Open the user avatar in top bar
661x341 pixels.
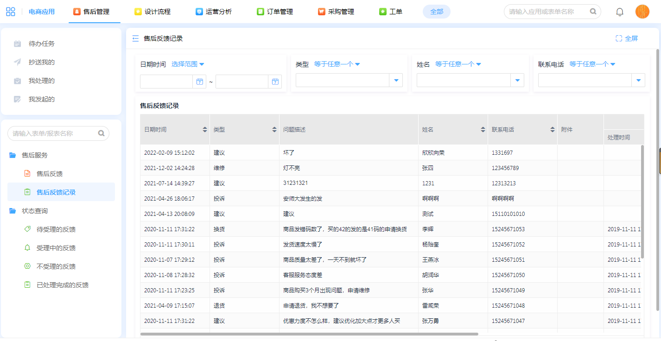pos(642,12)
